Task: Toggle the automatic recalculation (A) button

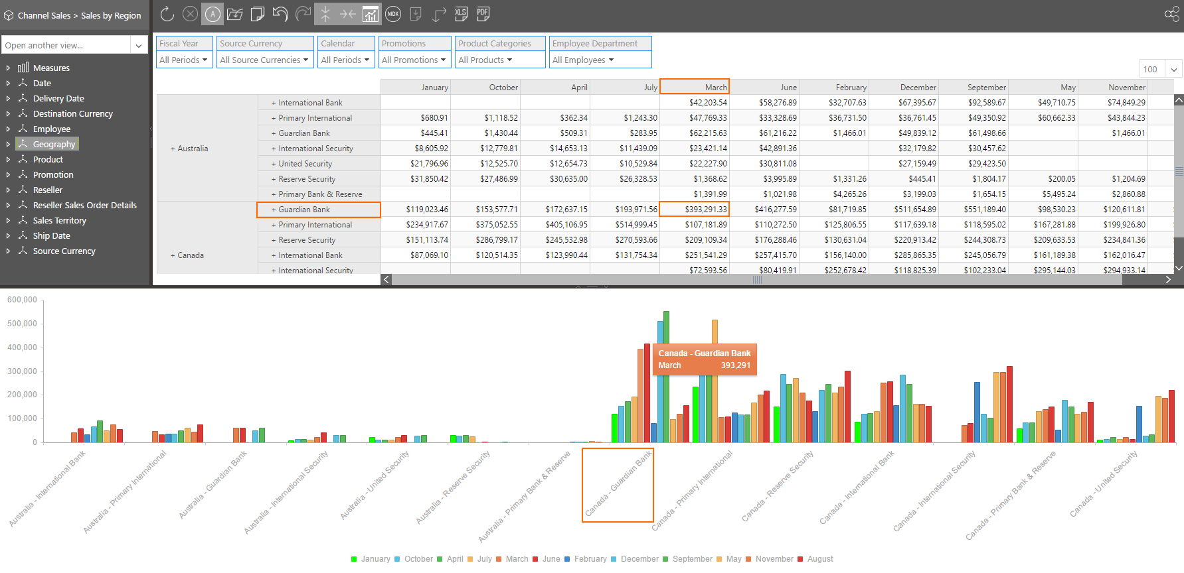Action: [212, 13]
